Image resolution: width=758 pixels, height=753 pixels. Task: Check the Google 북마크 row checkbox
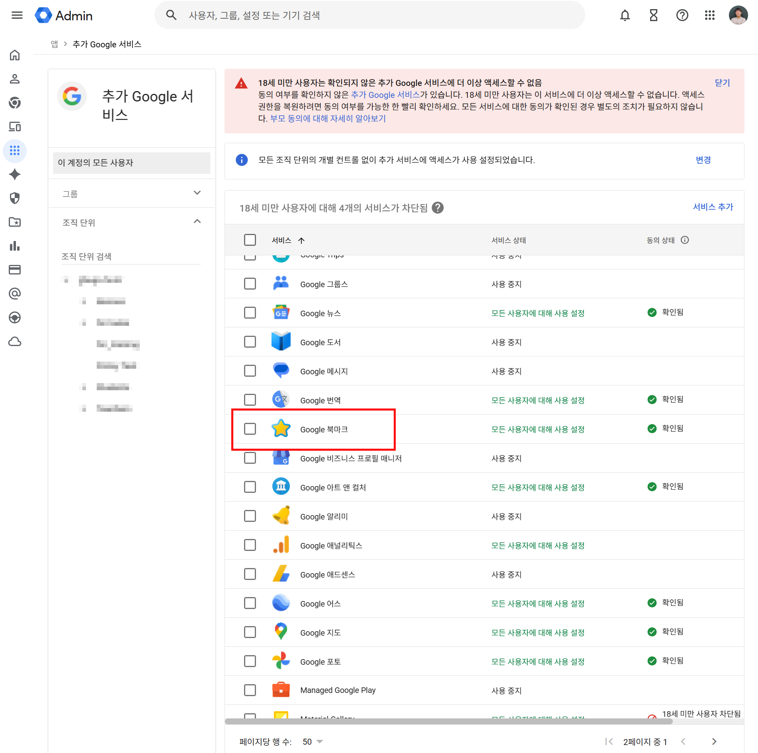[250, 429]
